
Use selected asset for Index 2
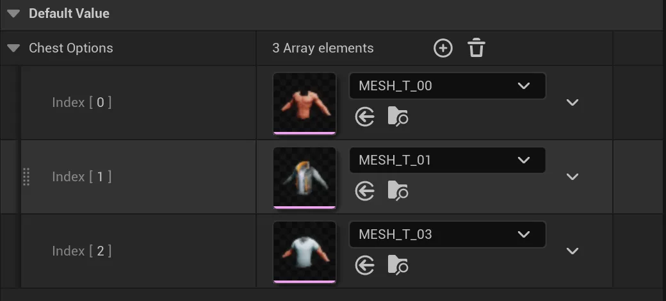tap(365, 265)
